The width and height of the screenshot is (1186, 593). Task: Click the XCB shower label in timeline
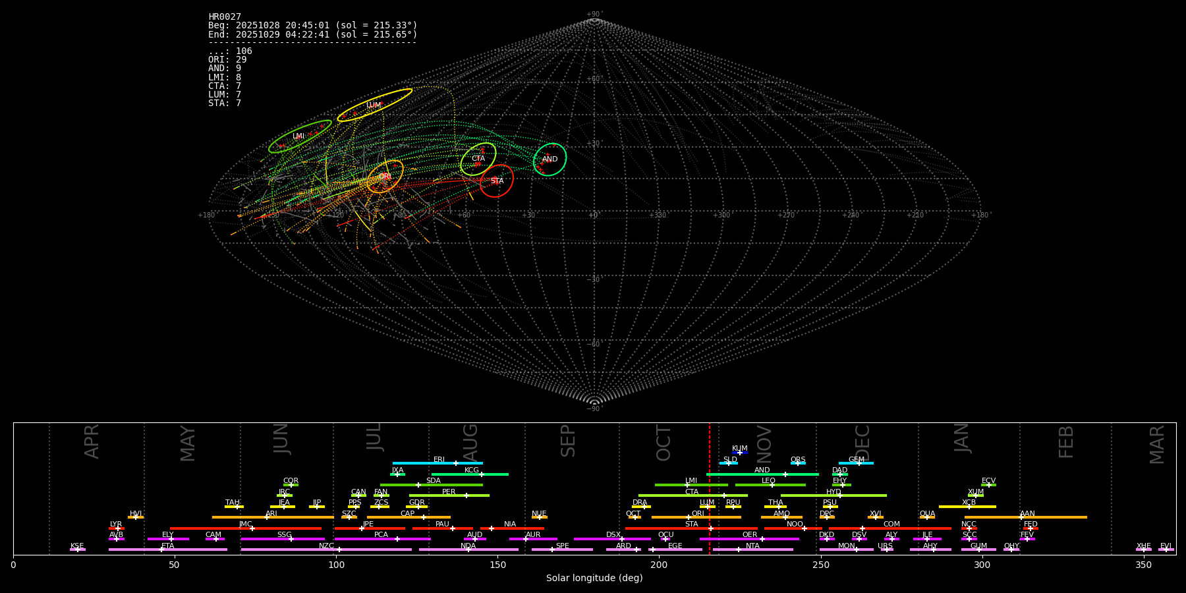[969, 503]
